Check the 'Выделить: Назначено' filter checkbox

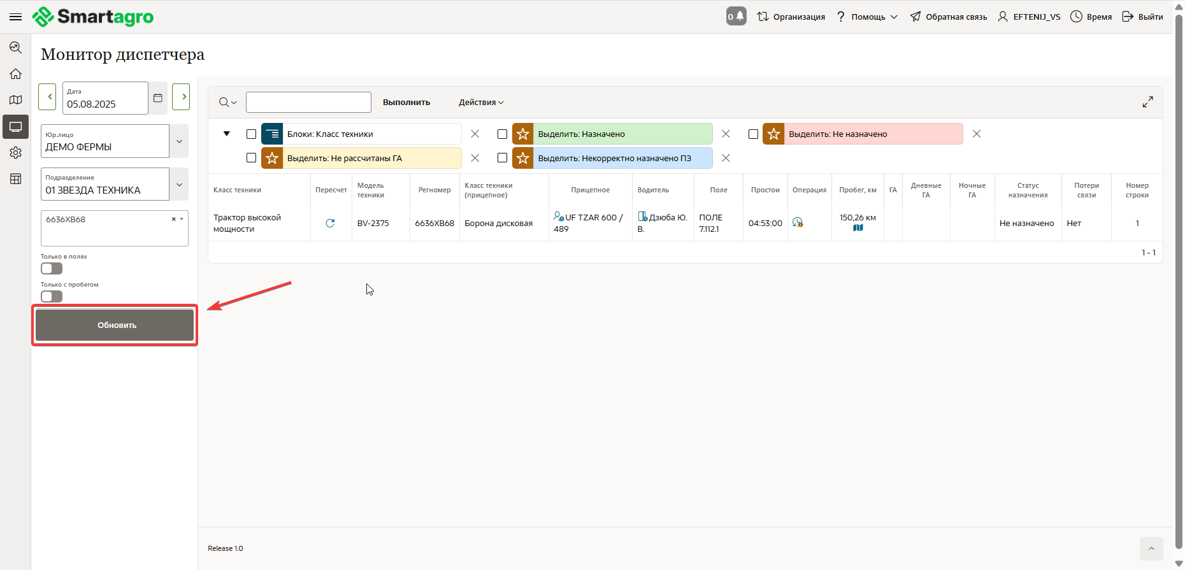pyautogui.click(x=502, y=134)
